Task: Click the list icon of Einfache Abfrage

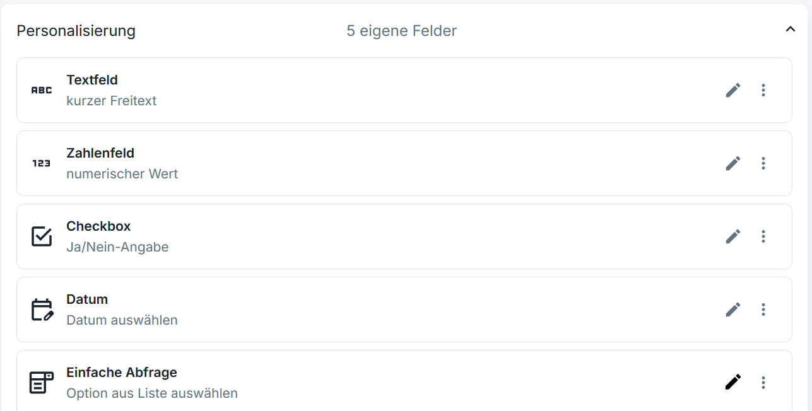Action: 42,383
